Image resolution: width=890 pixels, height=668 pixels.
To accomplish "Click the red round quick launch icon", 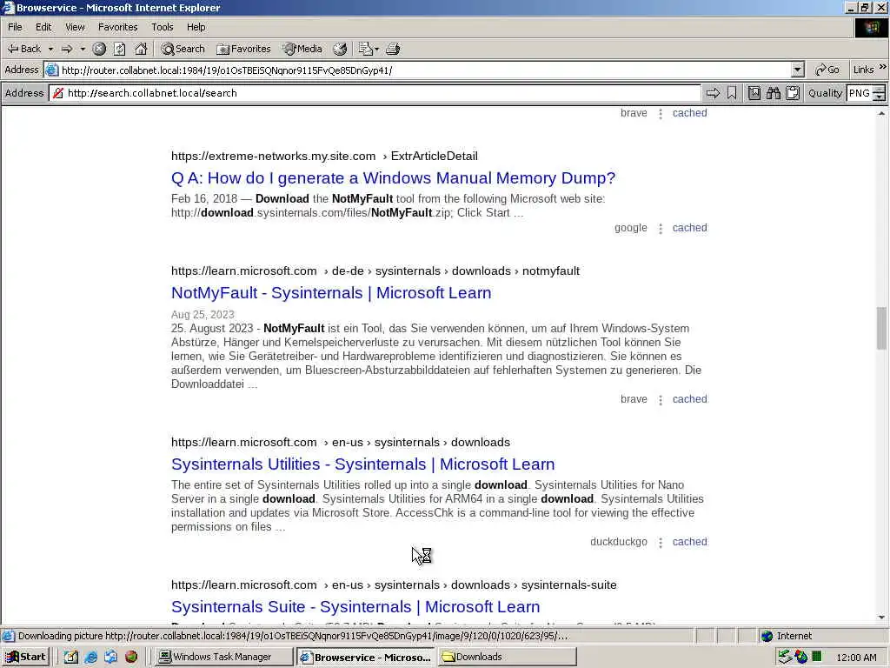I will click(131, 657).
